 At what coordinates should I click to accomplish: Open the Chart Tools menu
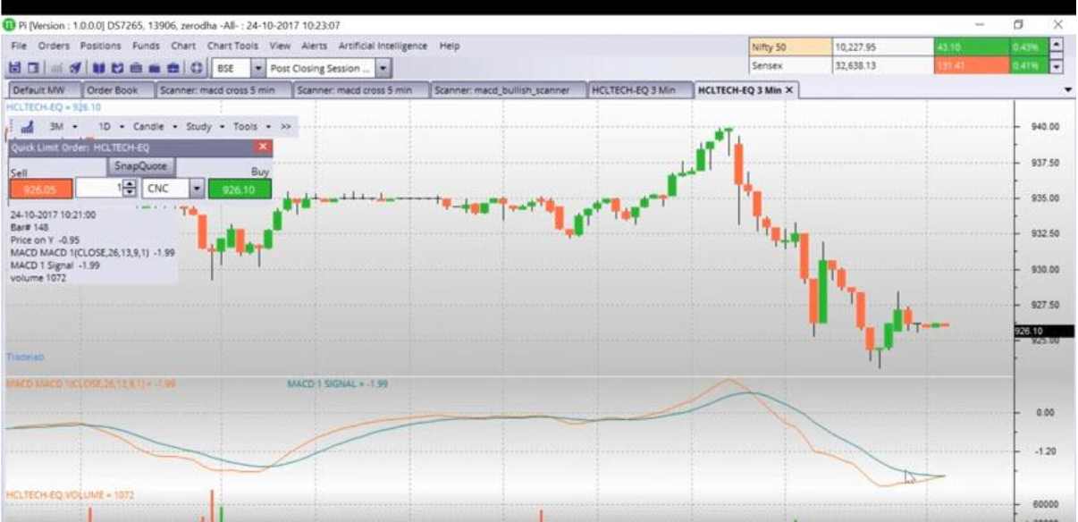coord(232,46)
